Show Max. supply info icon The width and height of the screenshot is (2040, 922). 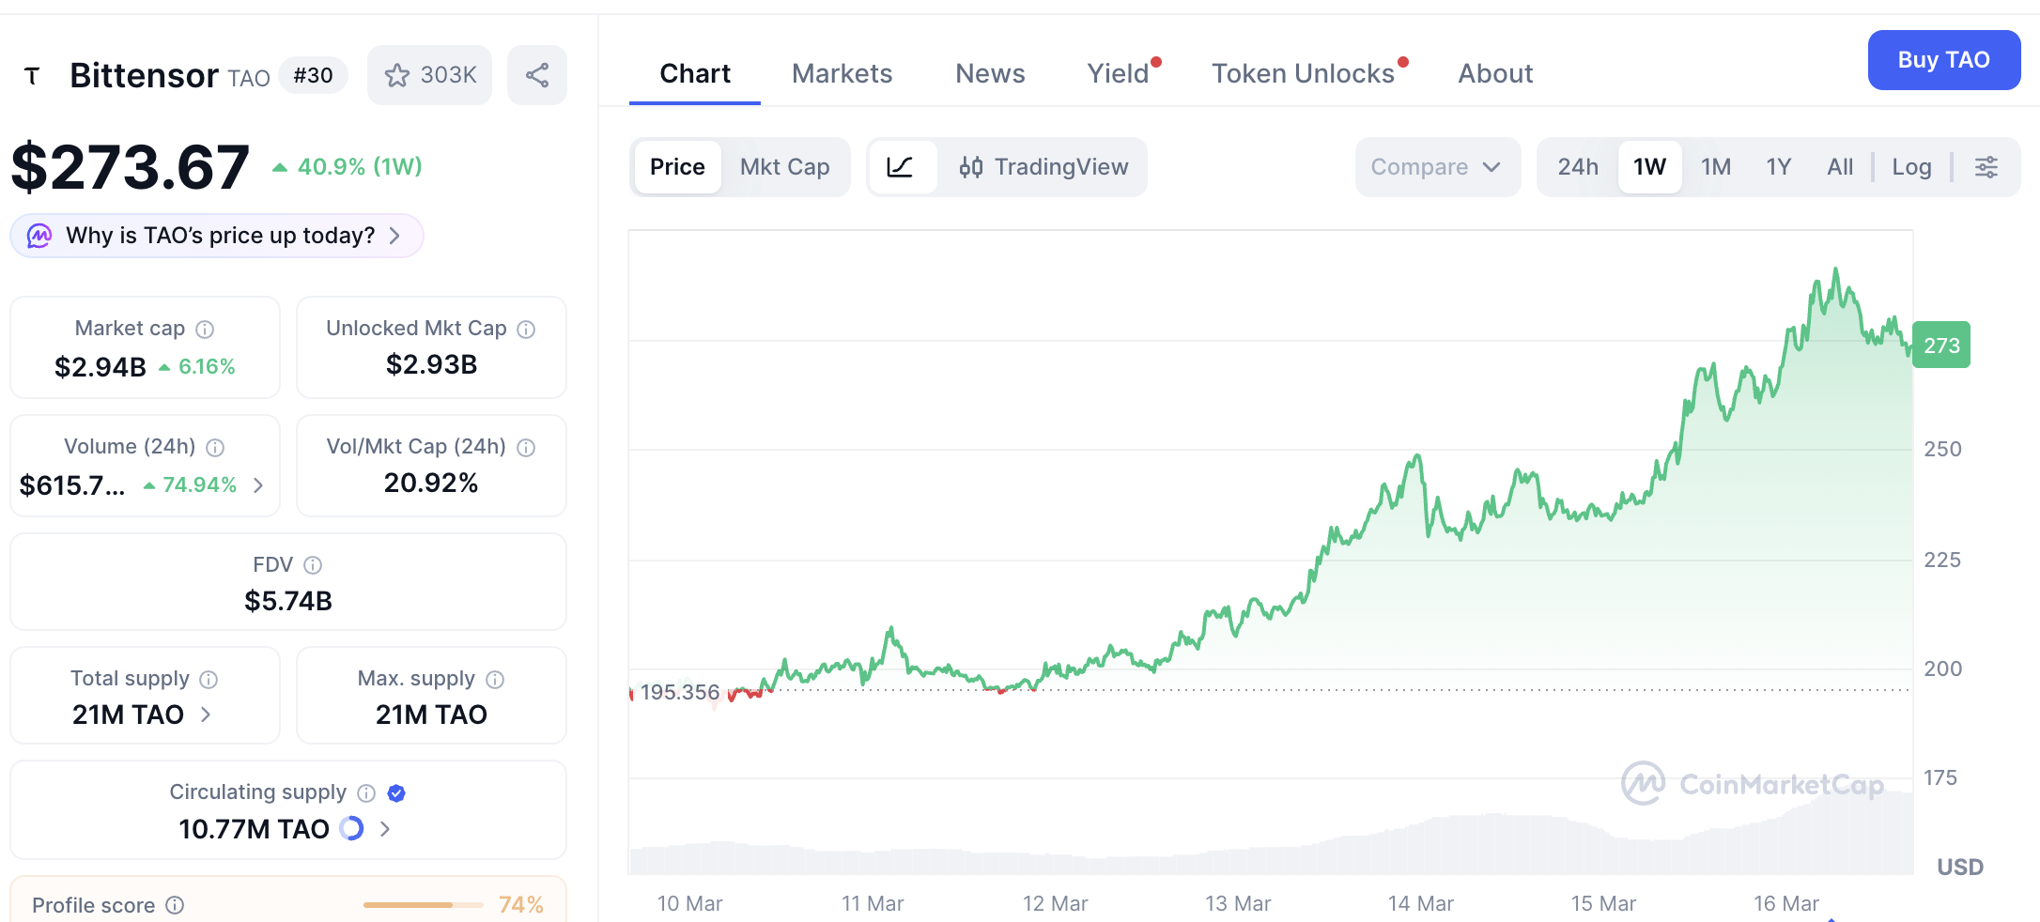(495, 679)
